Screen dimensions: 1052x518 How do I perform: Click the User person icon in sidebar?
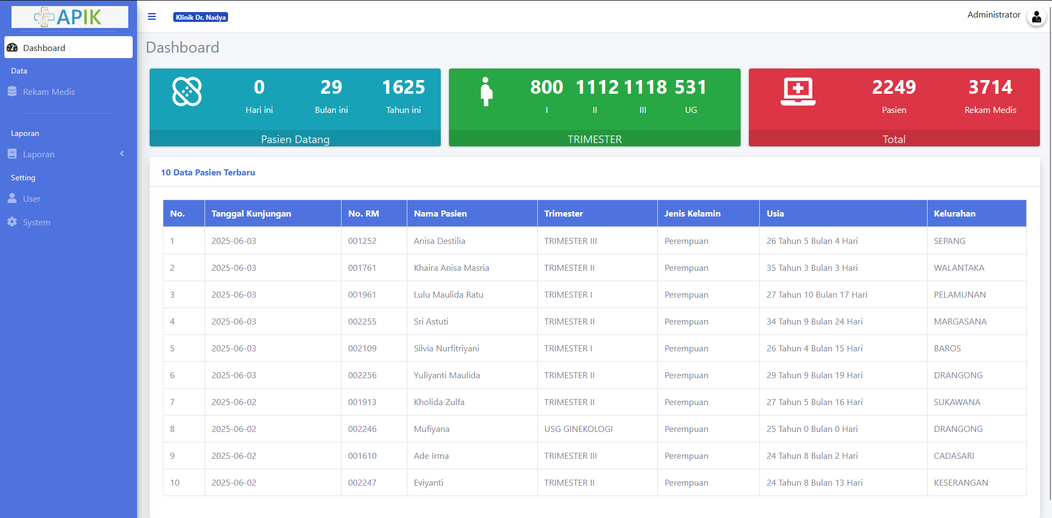pos(12,198)
